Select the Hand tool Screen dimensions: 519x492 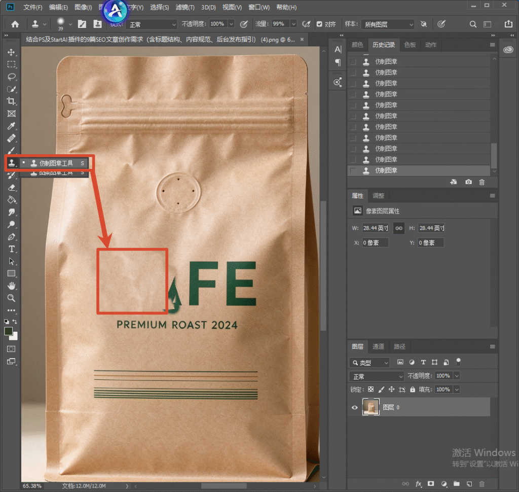click(x=11, y=286)
